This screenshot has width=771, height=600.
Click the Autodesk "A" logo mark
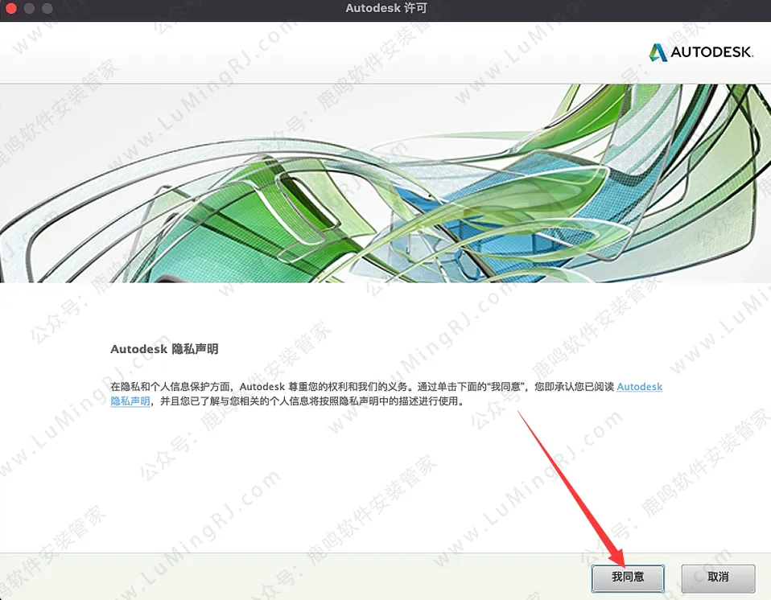[x=658, y=52]
